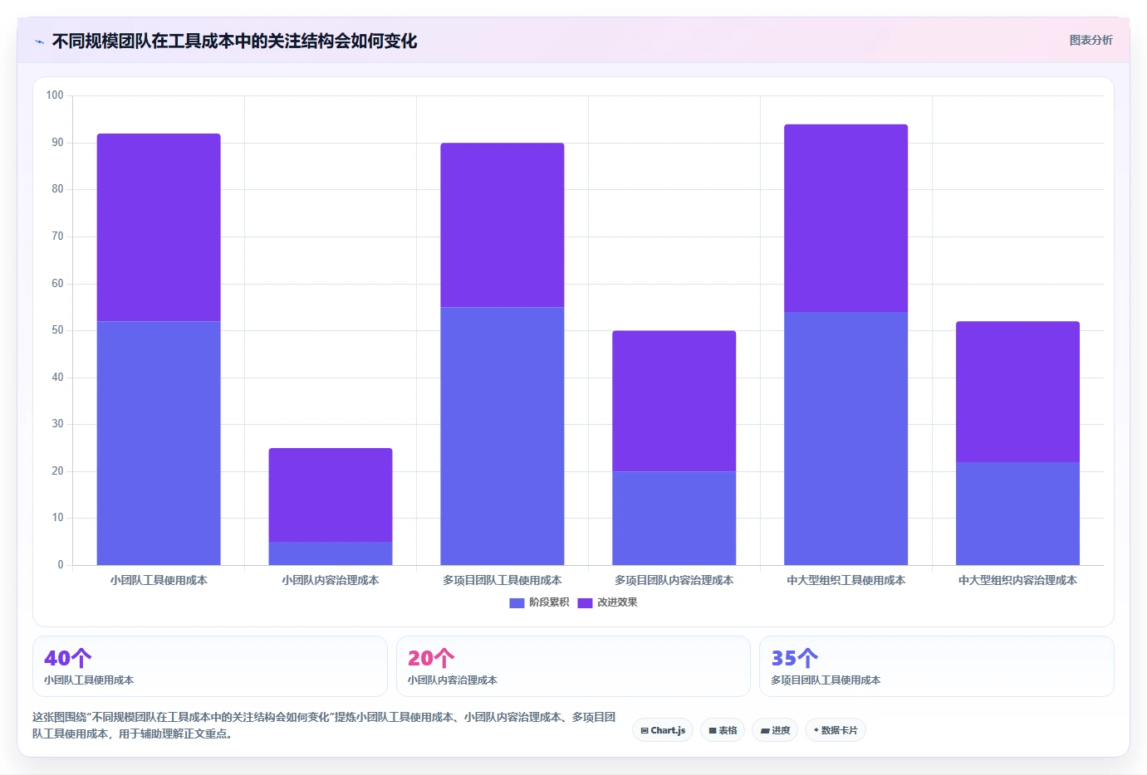Click the y-axis value 50

57,330
